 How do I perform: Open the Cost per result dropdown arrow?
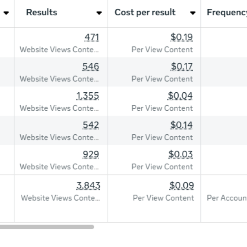pyautogui.click(x=193, y=13)
